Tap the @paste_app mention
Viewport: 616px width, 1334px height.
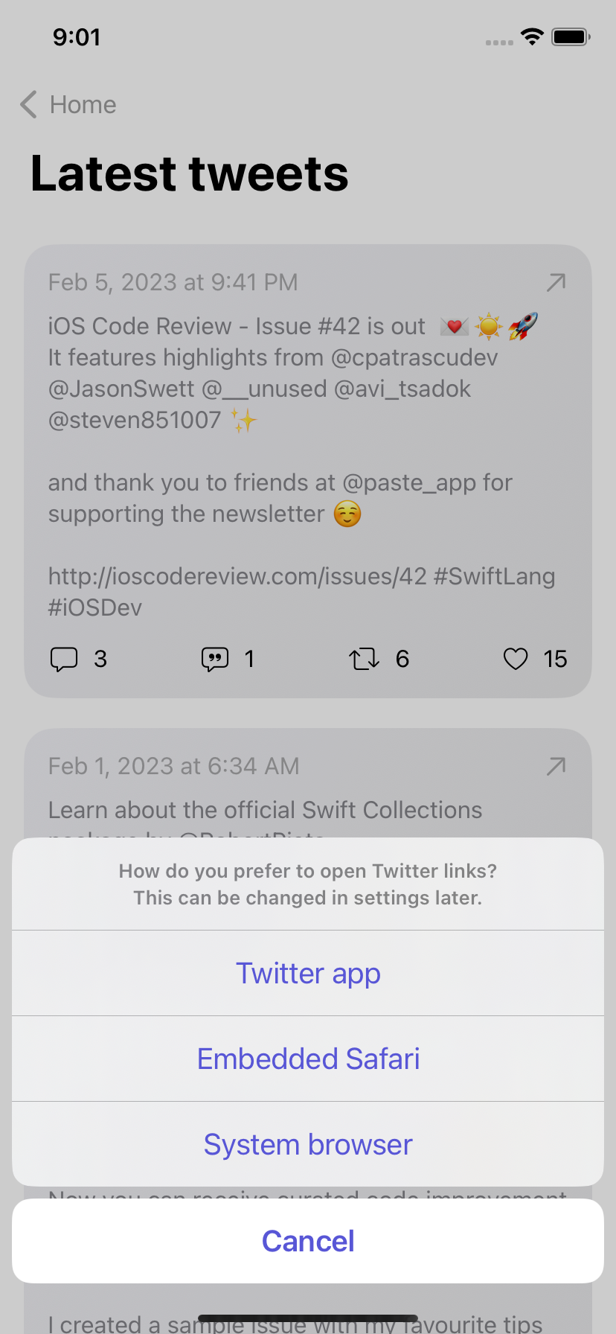click(408, 482)
